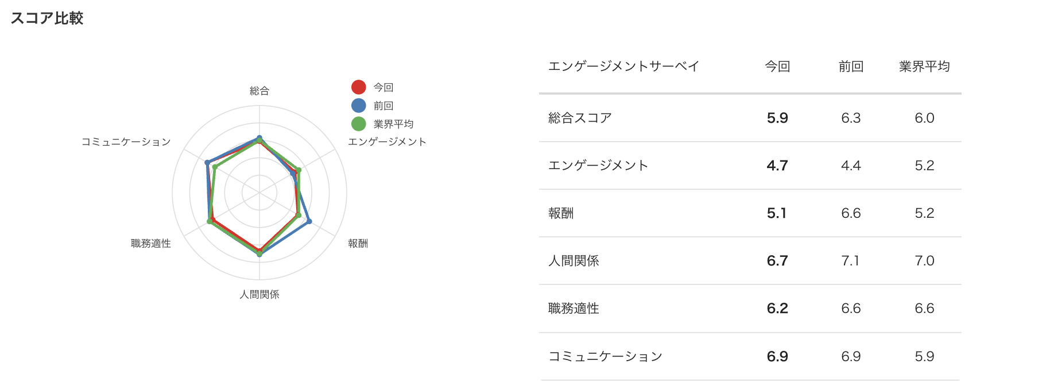Image resolution: width=1046 pixels, height=391 pixels.
Task: Click 人間関係 row label in table
Action: coord(574,261)
